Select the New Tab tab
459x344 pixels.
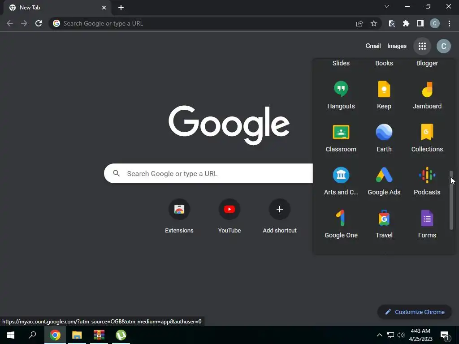[57, 8]
